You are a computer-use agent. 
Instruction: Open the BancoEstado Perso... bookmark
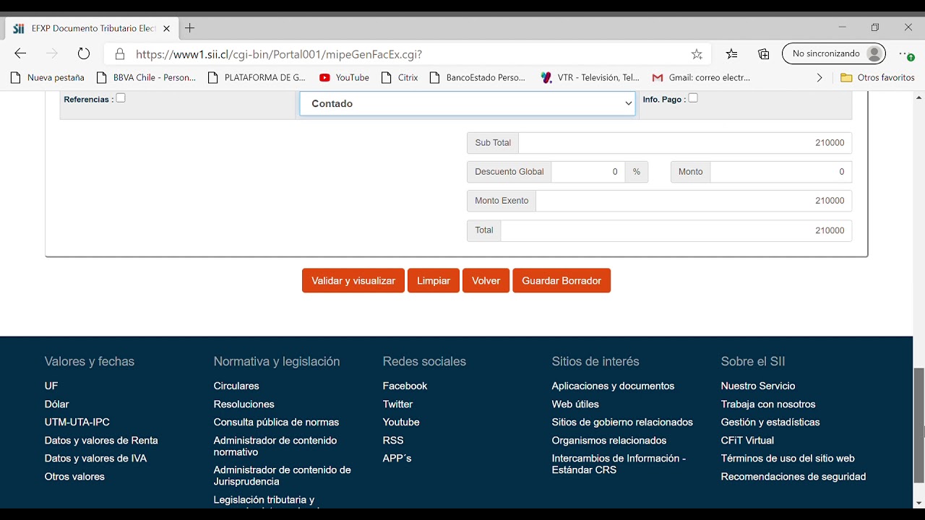pyautogui.click(x=477, y=78)
